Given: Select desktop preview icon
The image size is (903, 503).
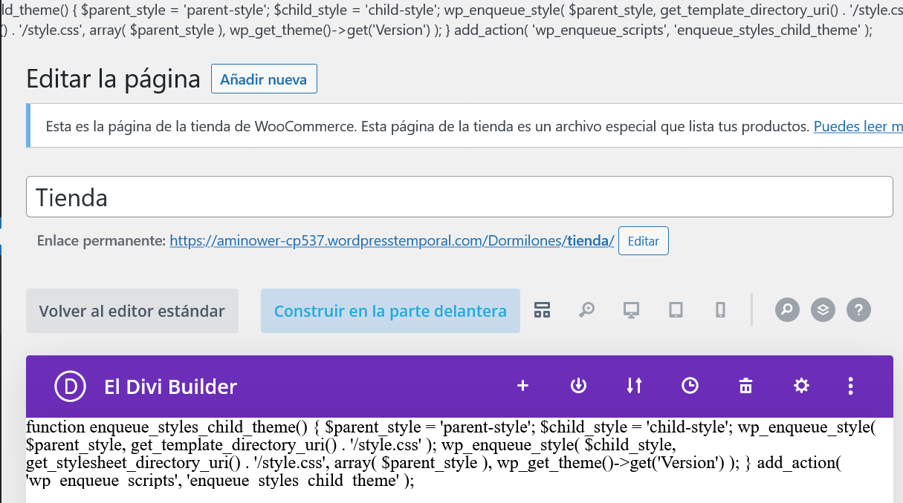Looking at the screenshot, I should (x=631, y=310).
